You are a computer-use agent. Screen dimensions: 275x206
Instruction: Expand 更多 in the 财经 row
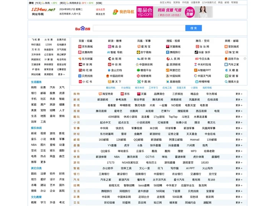[x=239, y=134]
